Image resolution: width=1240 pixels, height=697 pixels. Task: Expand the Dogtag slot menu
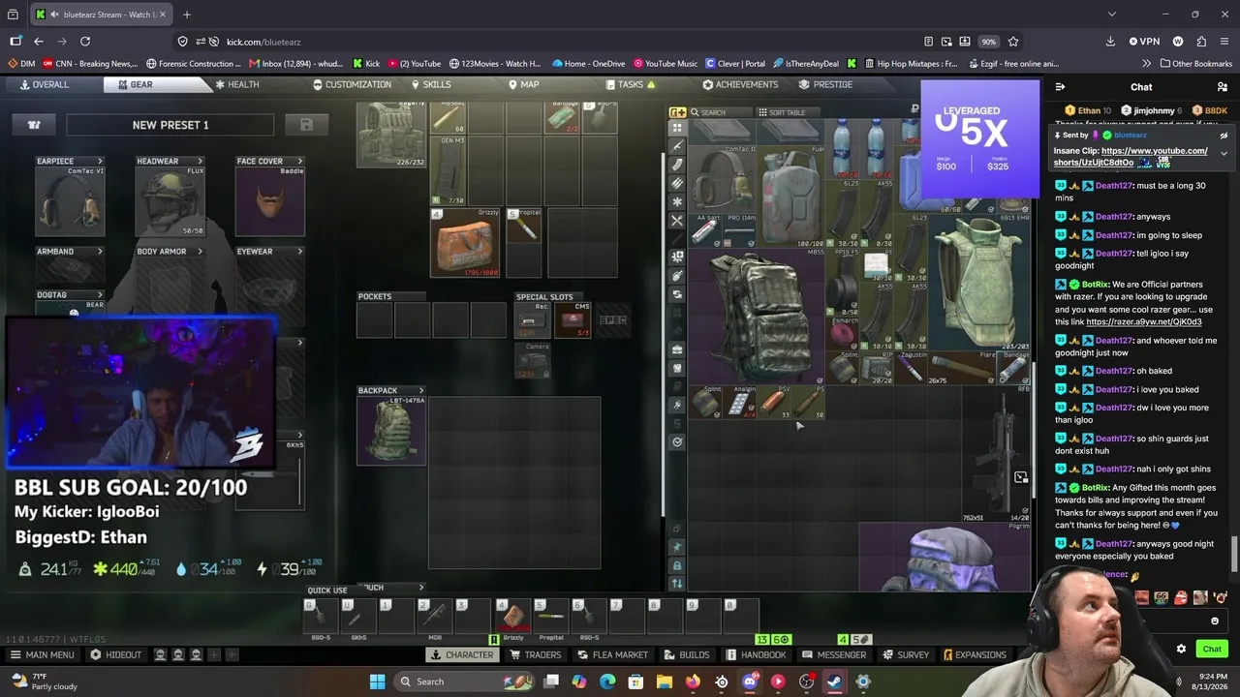click(x=100, y=295)
